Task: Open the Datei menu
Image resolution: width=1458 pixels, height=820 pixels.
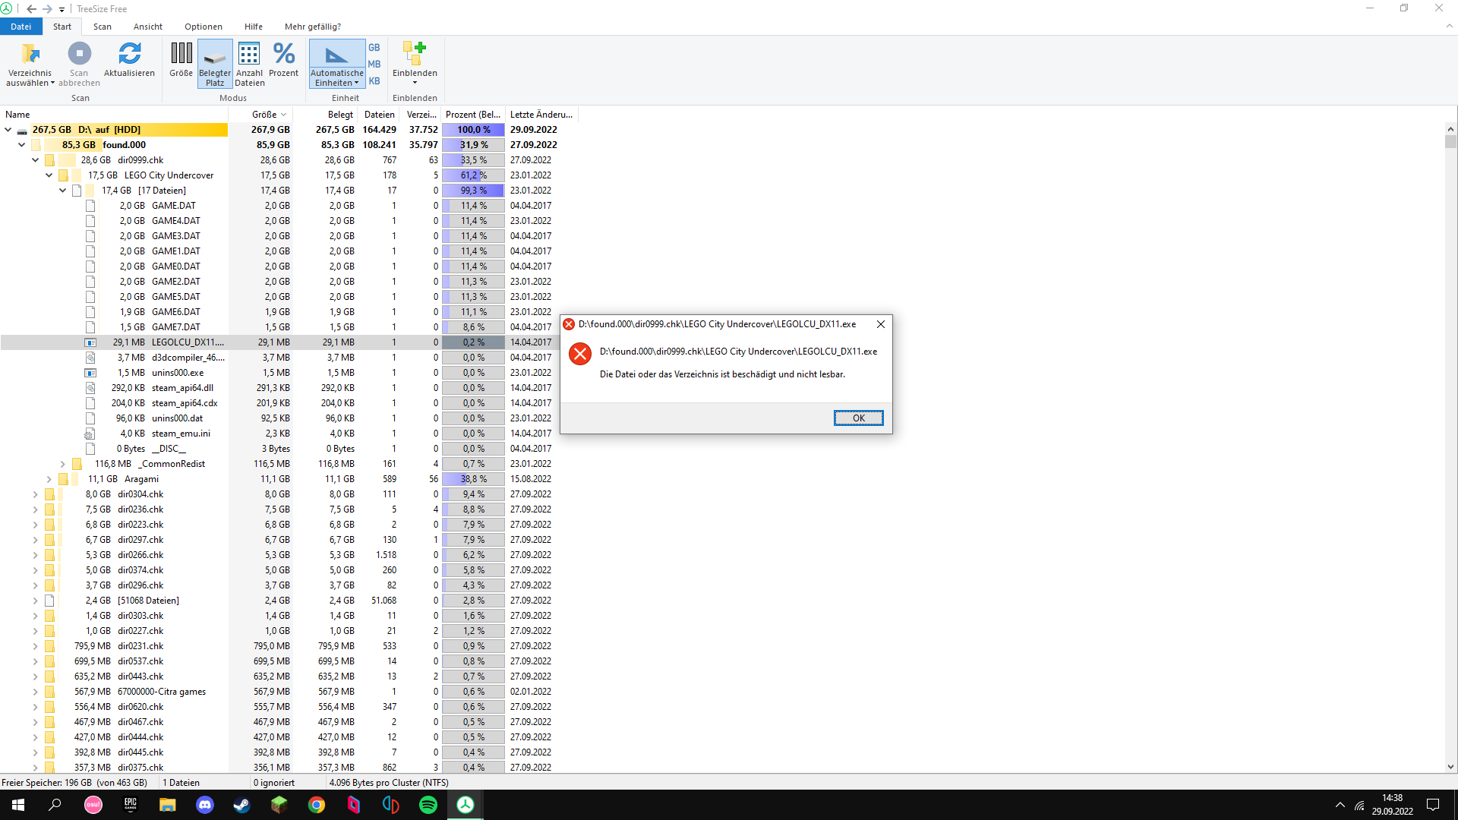Action: coord(21,26)
